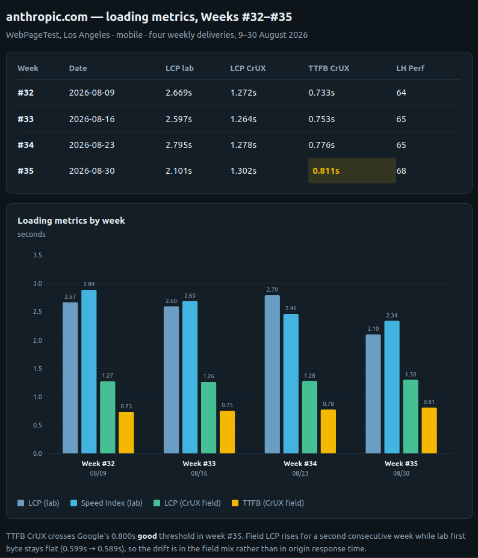The image size is (478, 558).
Task: Click the Week #33 TTFB bar (0.75)
Action: coord(227,432)
